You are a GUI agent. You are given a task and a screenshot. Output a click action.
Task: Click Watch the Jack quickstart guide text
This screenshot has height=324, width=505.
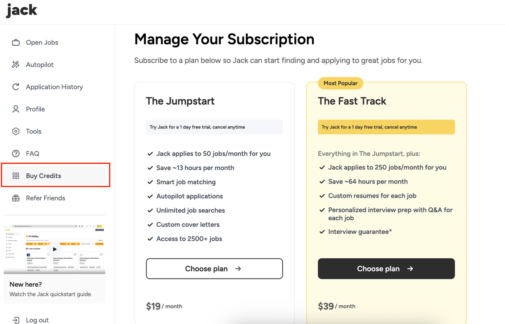coord(50,294)
